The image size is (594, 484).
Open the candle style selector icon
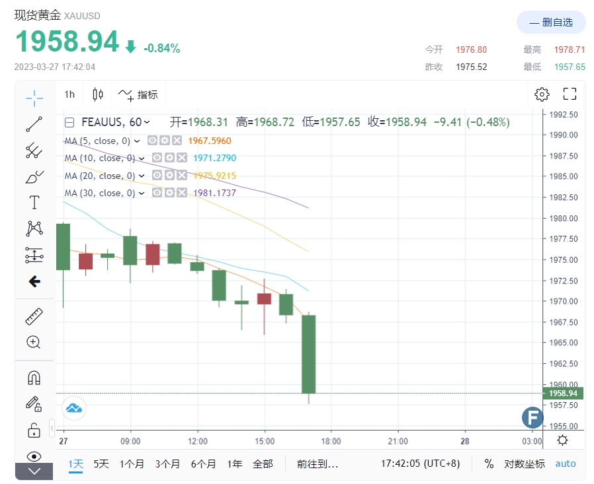click(97, 94)
